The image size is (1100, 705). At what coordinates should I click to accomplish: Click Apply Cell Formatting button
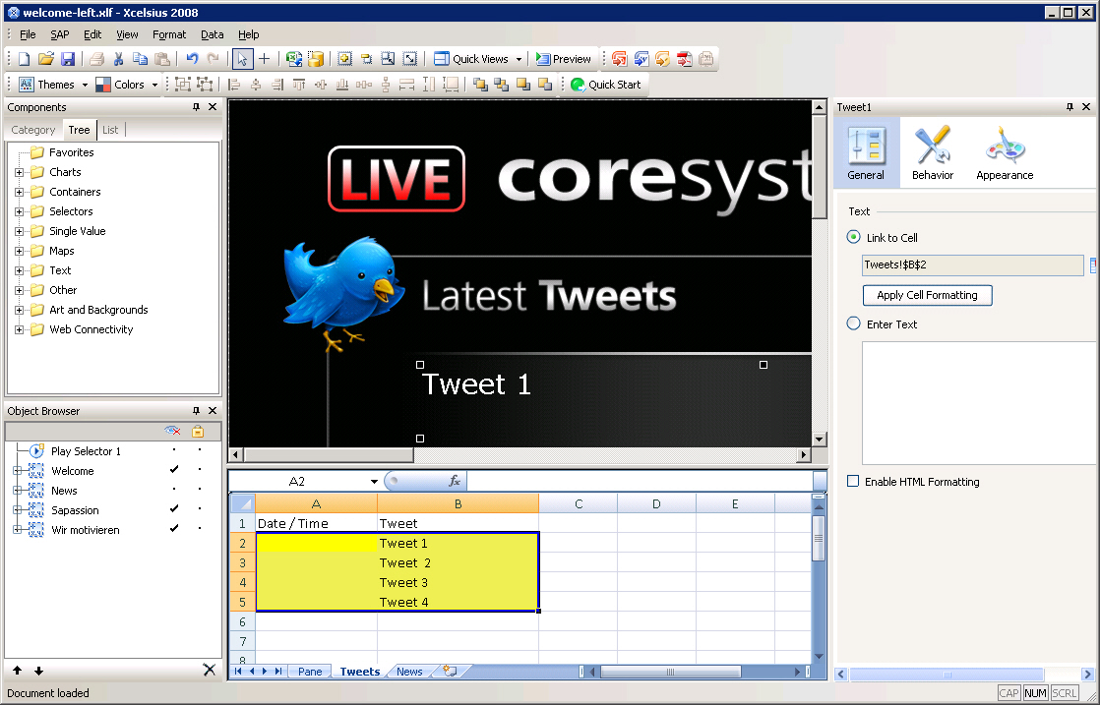tap(928, 295)
